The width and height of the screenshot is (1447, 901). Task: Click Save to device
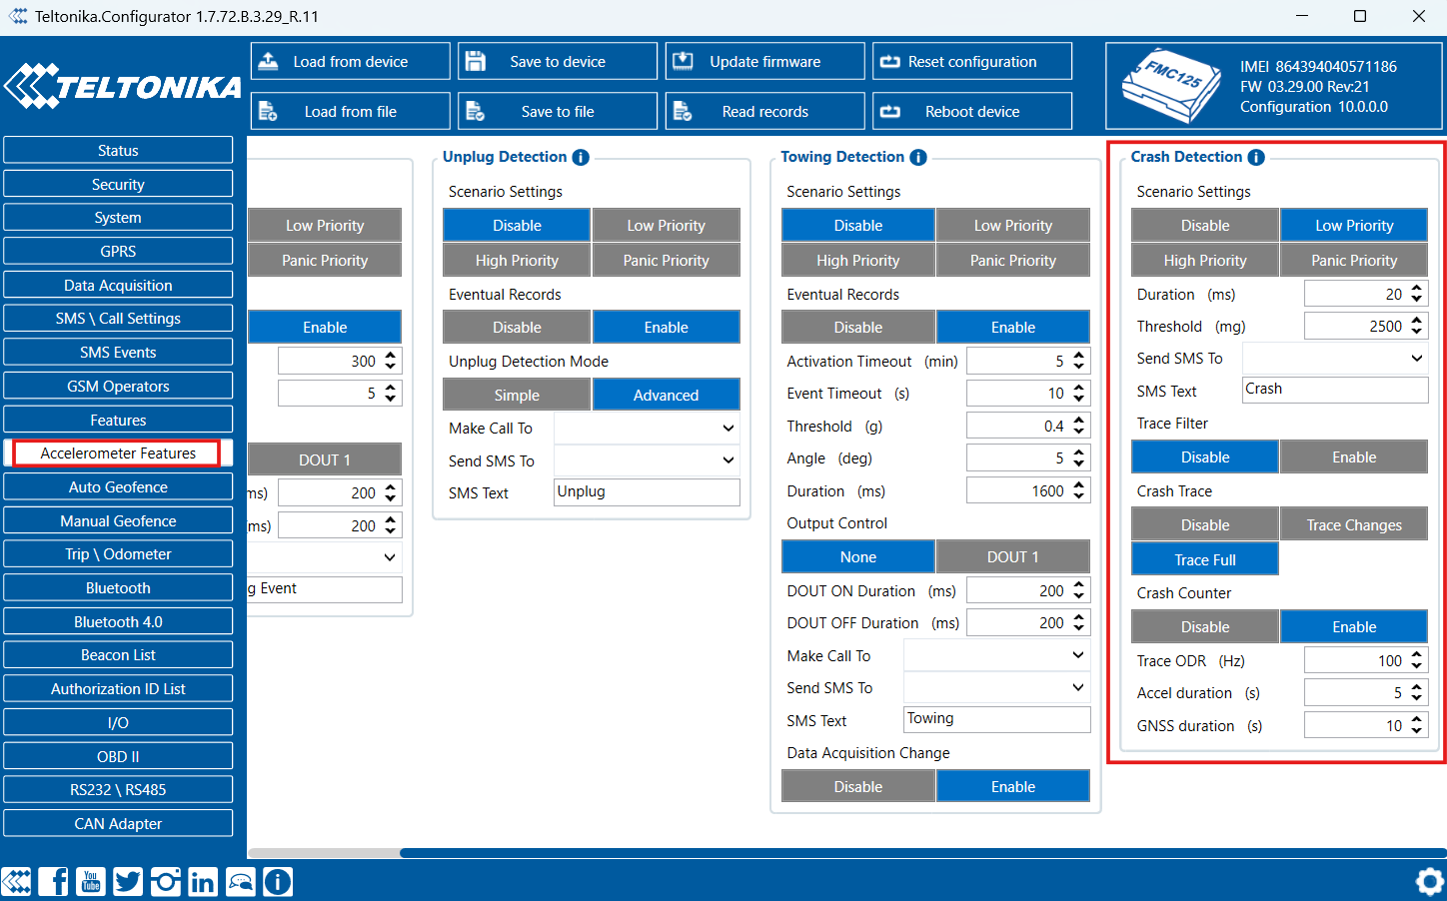click(x=558, y=61)
